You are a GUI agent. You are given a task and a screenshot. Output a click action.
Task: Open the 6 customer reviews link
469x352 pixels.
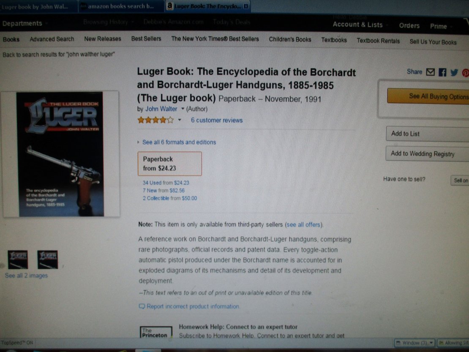click(217, 120)
